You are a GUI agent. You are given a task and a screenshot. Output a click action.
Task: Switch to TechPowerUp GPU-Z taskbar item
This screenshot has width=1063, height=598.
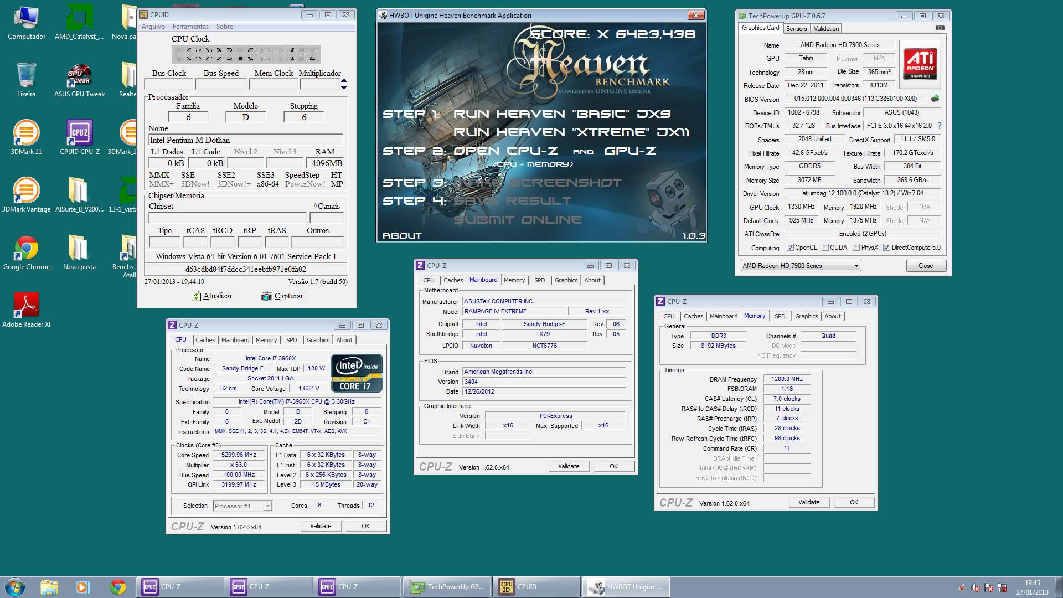tap(447, 587)
